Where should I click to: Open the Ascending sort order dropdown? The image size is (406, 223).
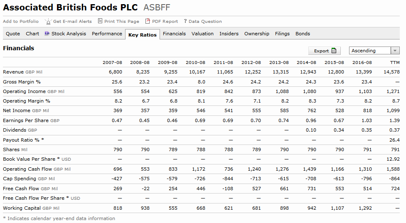click(395, 51)
